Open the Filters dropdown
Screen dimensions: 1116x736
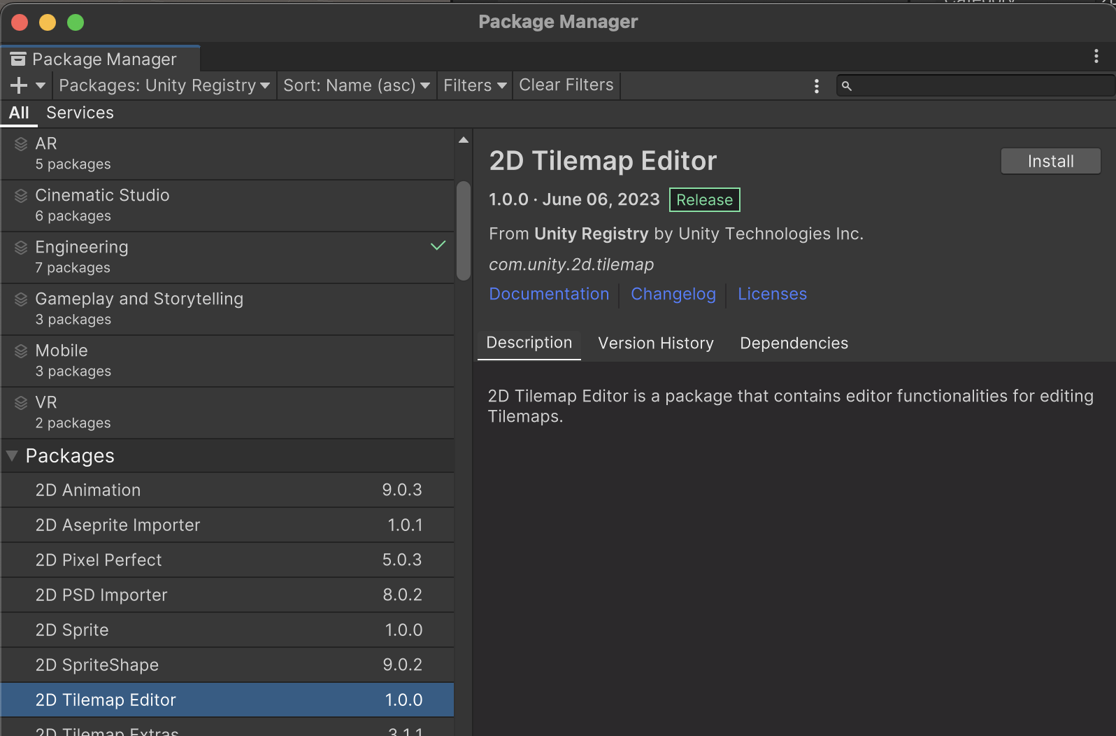475,85
